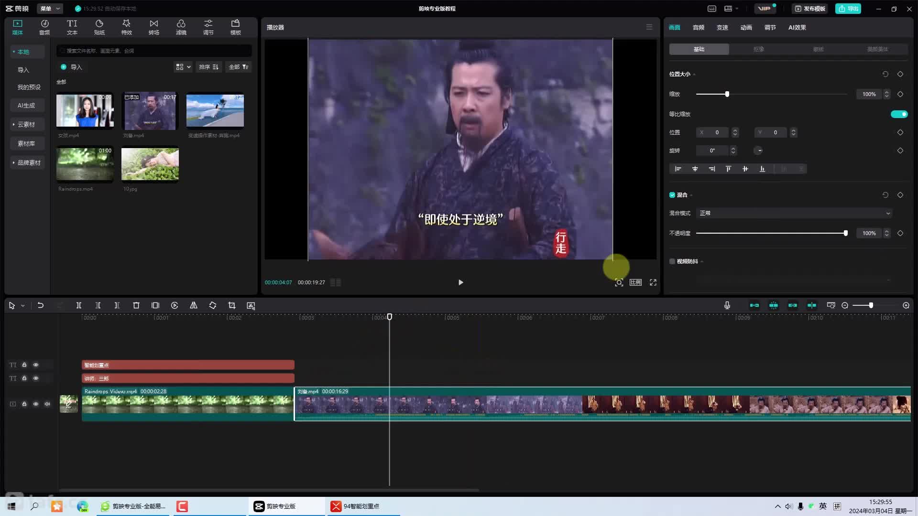Image resolution: width=918 pixels, height=516 pixels.
Task: Click the delete-left trim icon
Action: tap(98, 305)
